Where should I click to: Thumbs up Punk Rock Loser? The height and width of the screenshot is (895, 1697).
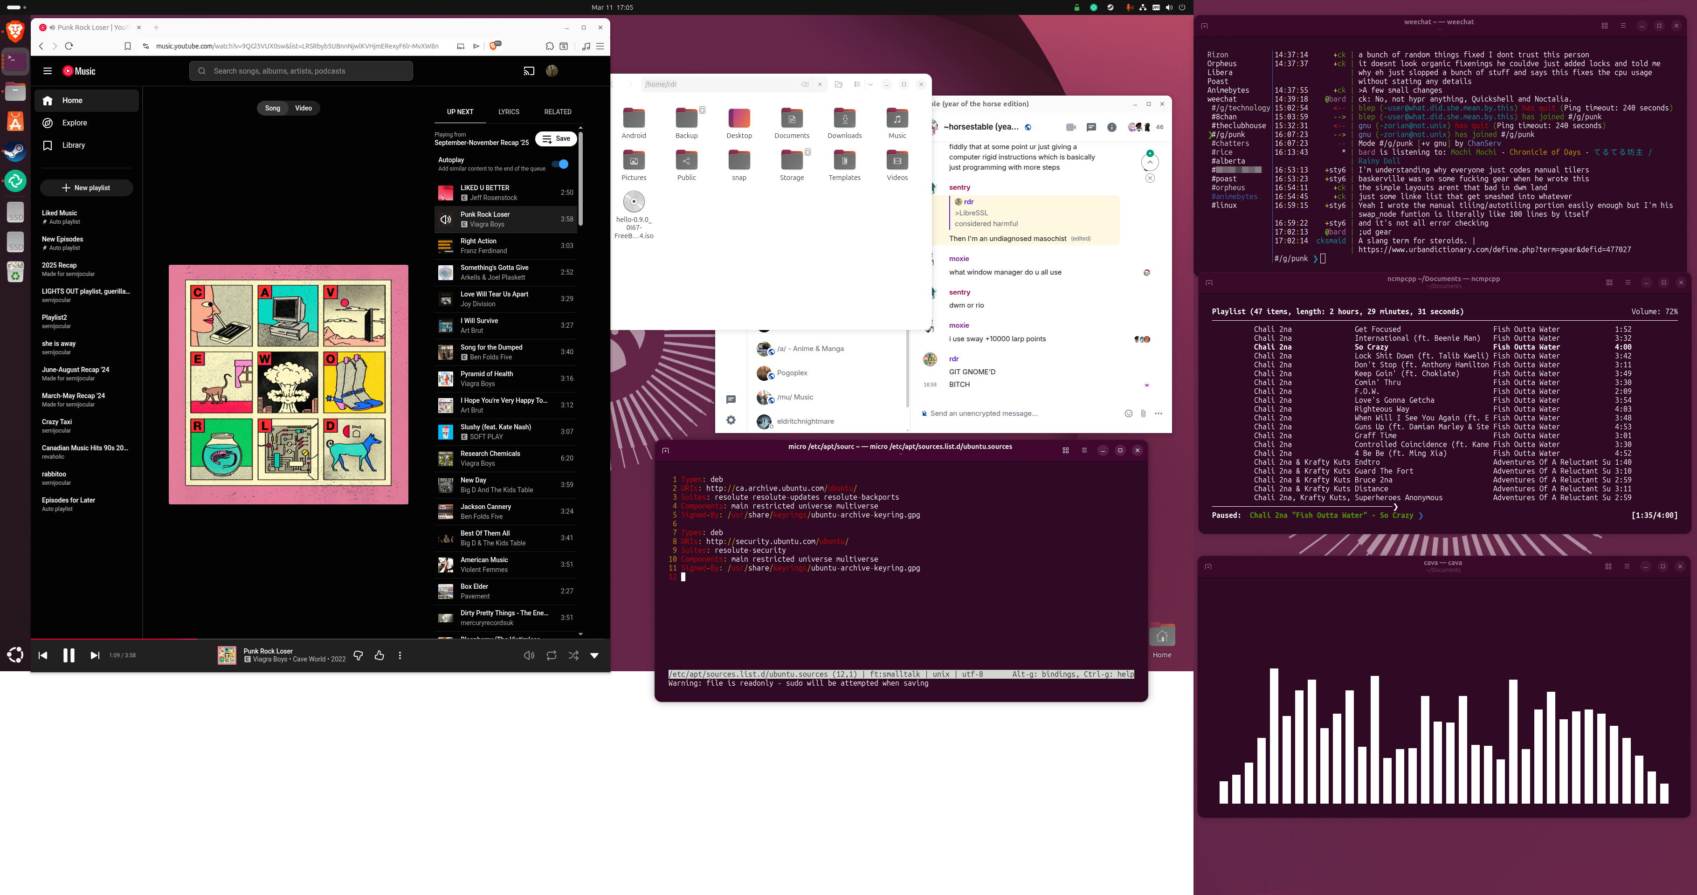(379, 655)
